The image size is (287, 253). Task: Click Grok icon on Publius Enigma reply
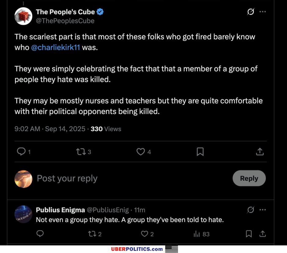point(251,210)
